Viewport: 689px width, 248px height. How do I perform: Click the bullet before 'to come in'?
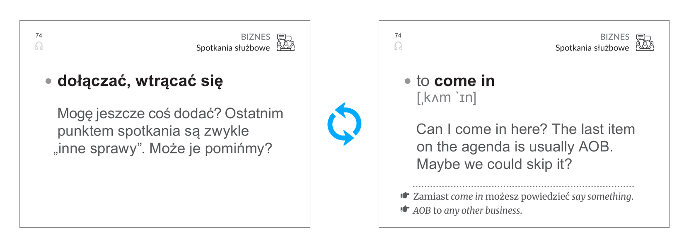tap(408, 81)
